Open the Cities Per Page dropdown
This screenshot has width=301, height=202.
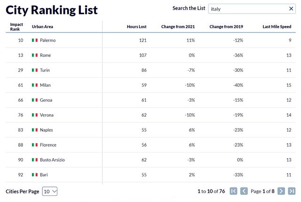(x=50, y=191)
